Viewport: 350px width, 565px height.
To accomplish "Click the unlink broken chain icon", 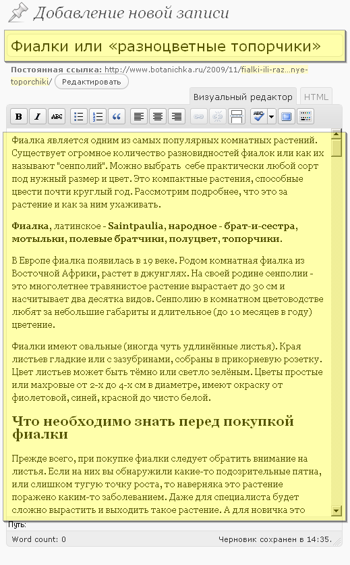I will [218, 116].
